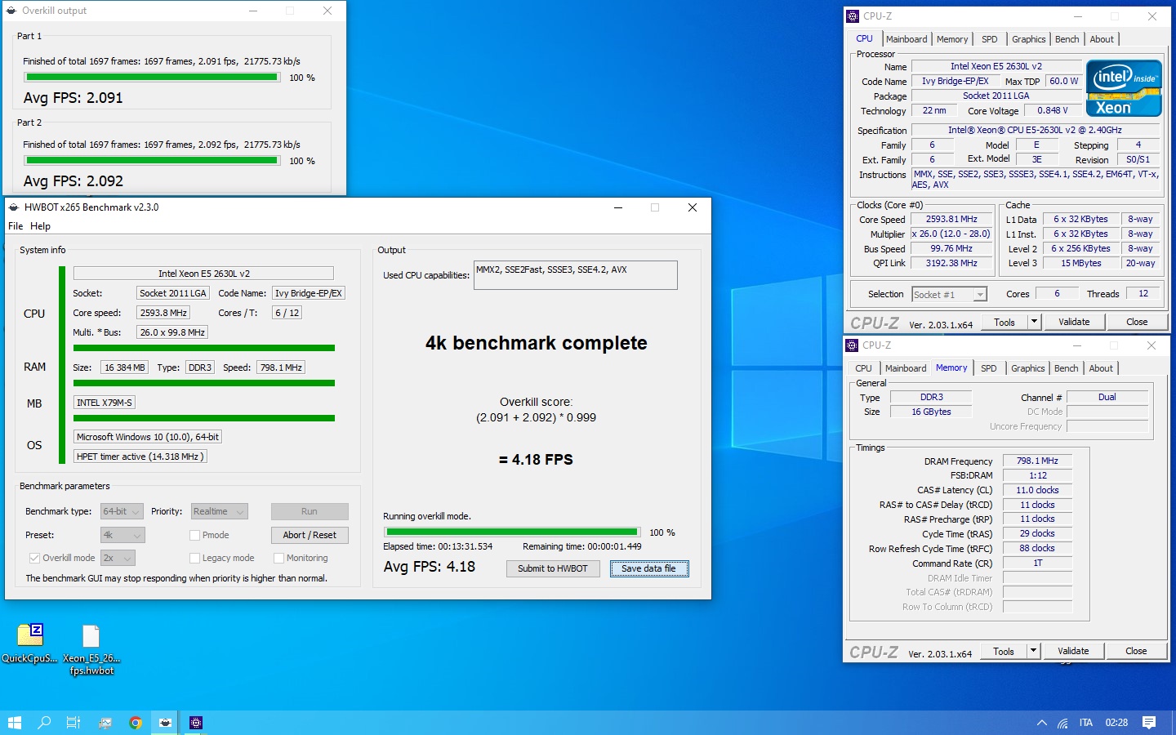Open the notification center icon

(1149, 723)
